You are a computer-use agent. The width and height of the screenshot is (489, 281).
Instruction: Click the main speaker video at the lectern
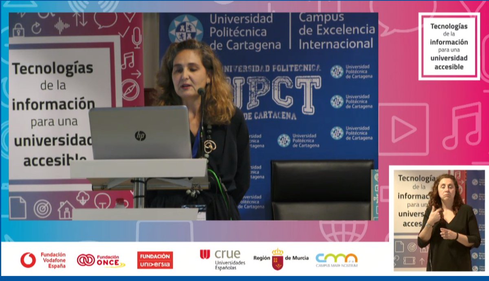(194, 116)
